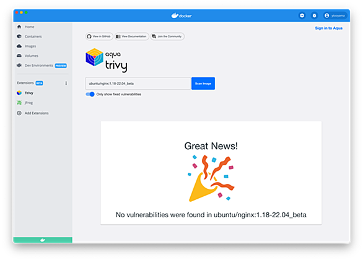The height and width of the screenshot is (260, 363).
Task: Click the Volumes drive icon
Action: [19, 56]
